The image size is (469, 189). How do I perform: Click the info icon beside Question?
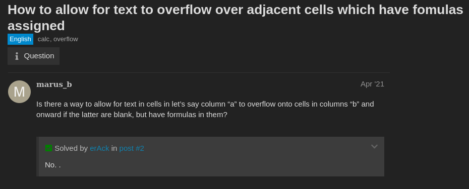pyautogui.click(x=17, y=56)
